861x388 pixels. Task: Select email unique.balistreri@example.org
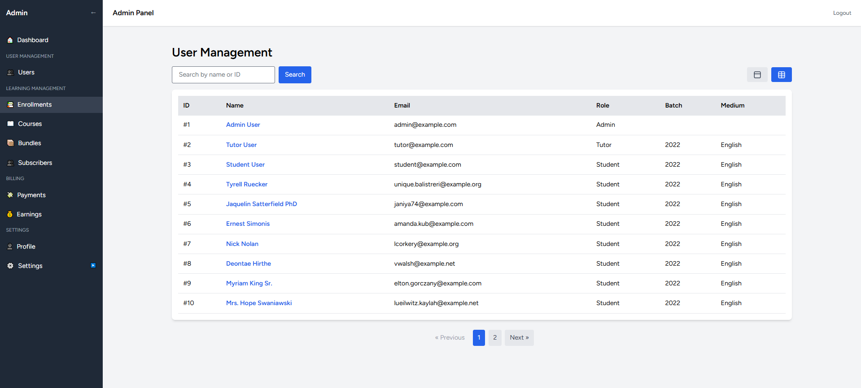point(437,185)
